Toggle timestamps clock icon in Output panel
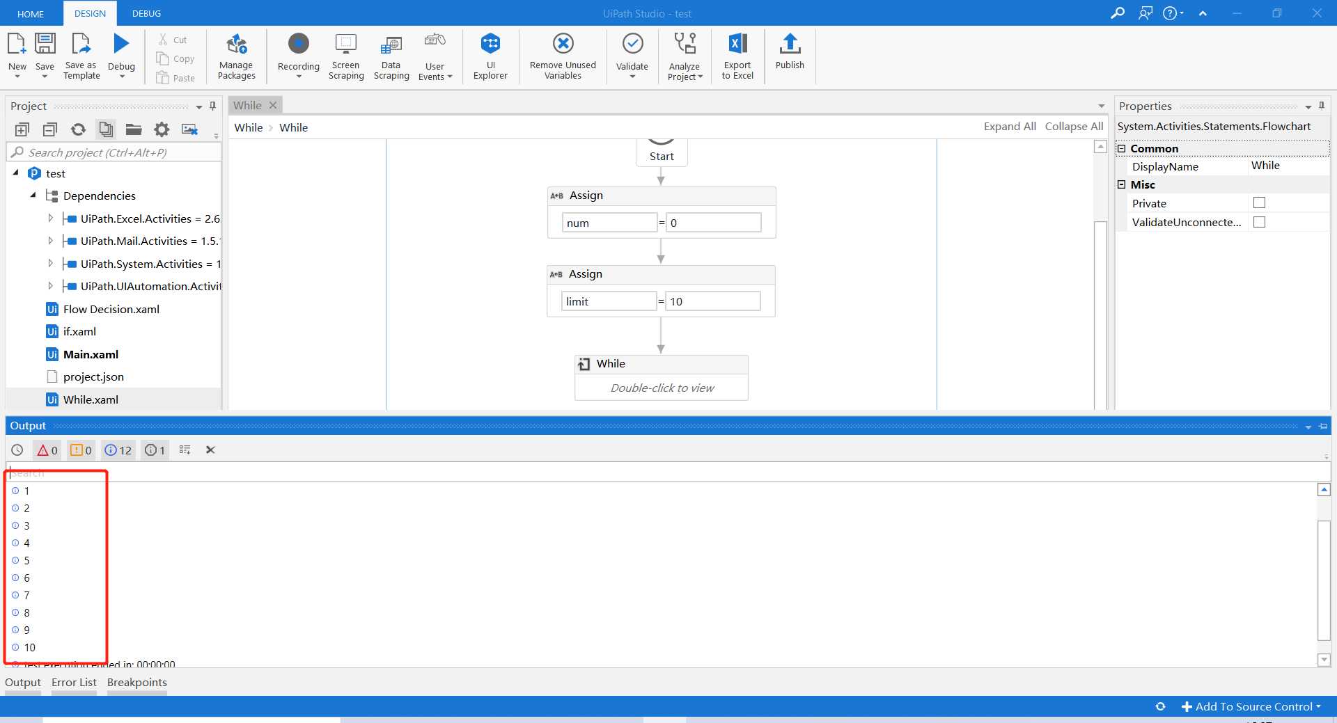1337x723 pixels. click(17, 450)
